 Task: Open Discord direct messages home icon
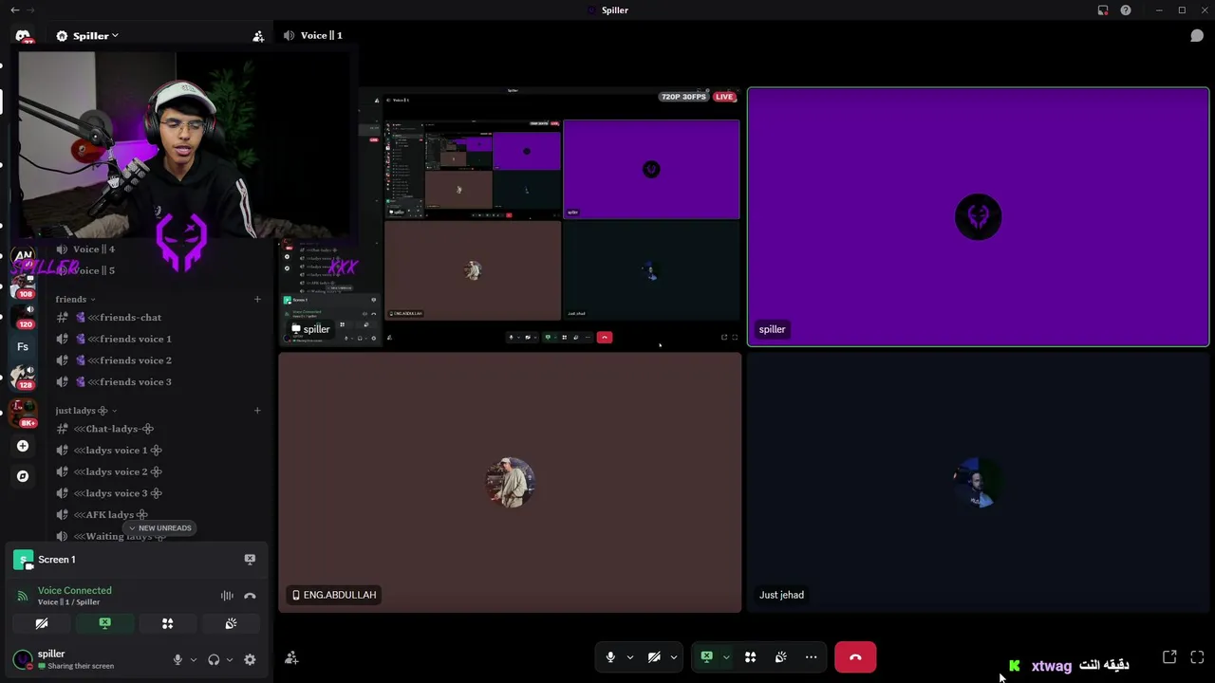tap(23, 36)
